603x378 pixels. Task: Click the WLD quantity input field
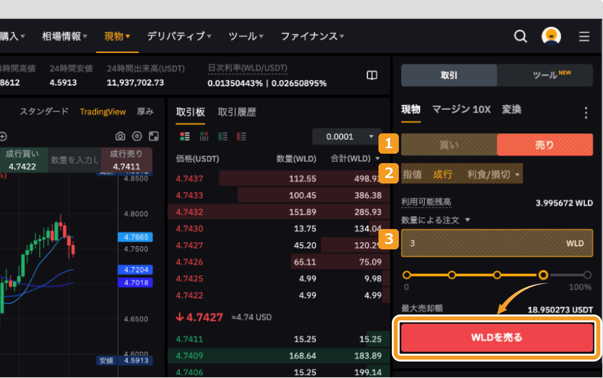497,243
